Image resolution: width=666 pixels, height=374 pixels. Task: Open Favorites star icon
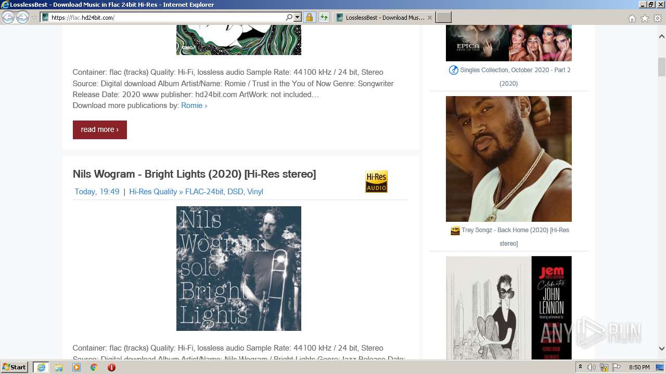645,18
